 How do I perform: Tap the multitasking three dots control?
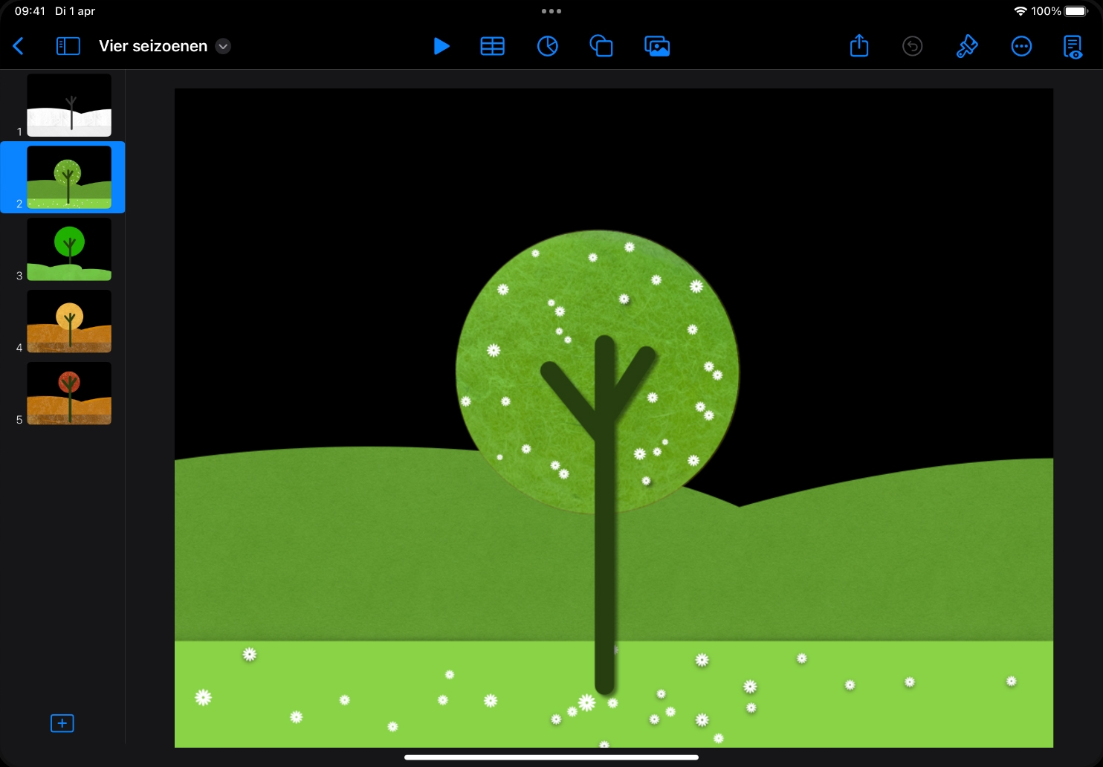pos(551,11)
